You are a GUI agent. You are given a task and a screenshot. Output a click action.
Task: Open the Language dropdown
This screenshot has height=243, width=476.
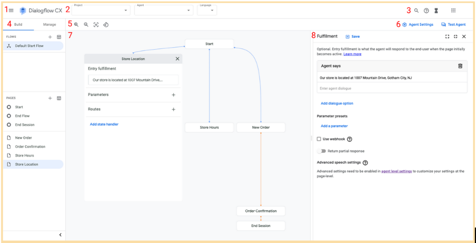[207, 10]
